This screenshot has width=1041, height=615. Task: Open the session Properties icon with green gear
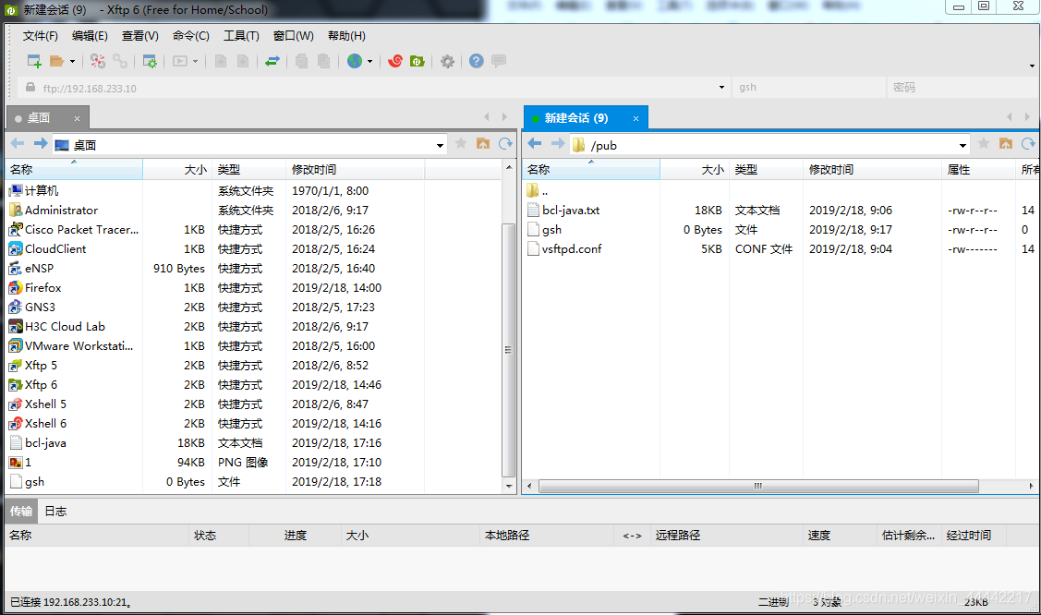150,61
